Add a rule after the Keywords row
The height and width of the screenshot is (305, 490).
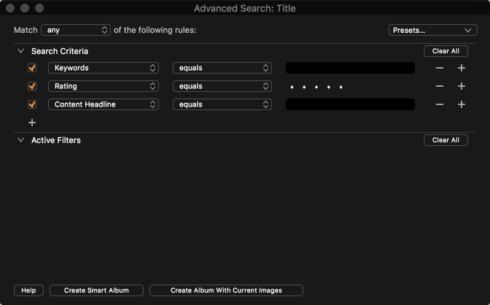tap(462, 68)
